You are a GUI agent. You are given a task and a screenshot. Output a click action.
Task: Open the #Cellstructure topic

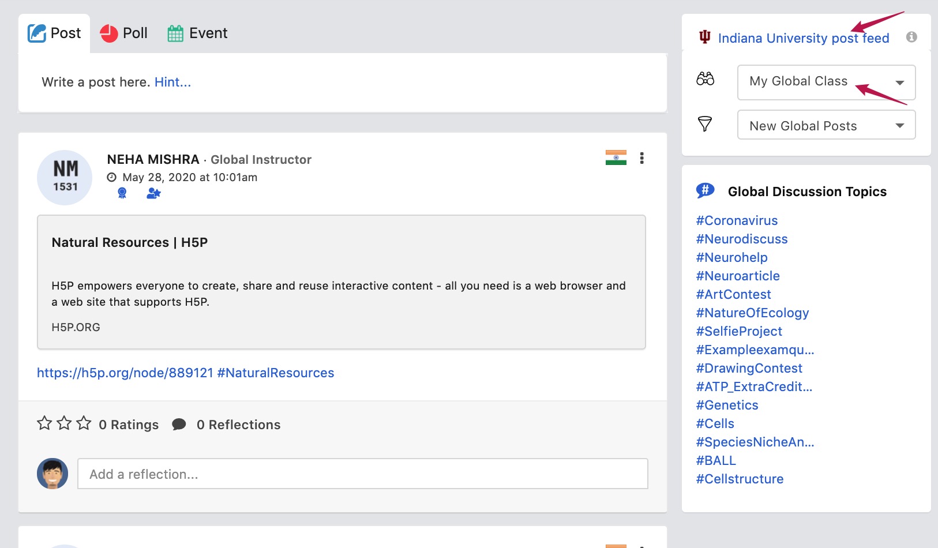click(740, 479)
